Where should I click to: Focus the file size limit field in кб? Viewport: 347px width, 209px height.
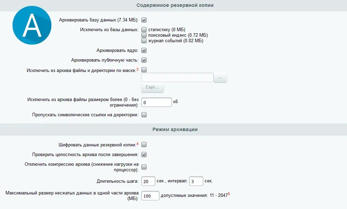(156, 102)
